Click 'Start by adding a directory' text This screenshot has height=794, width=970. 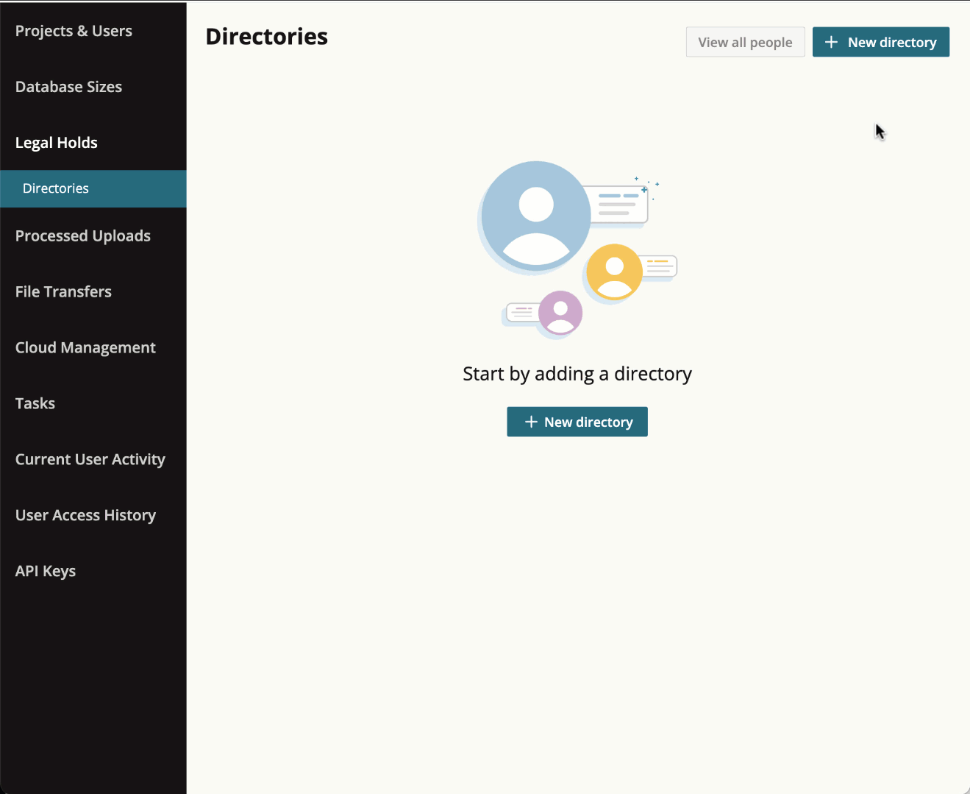tap(577, 374)
